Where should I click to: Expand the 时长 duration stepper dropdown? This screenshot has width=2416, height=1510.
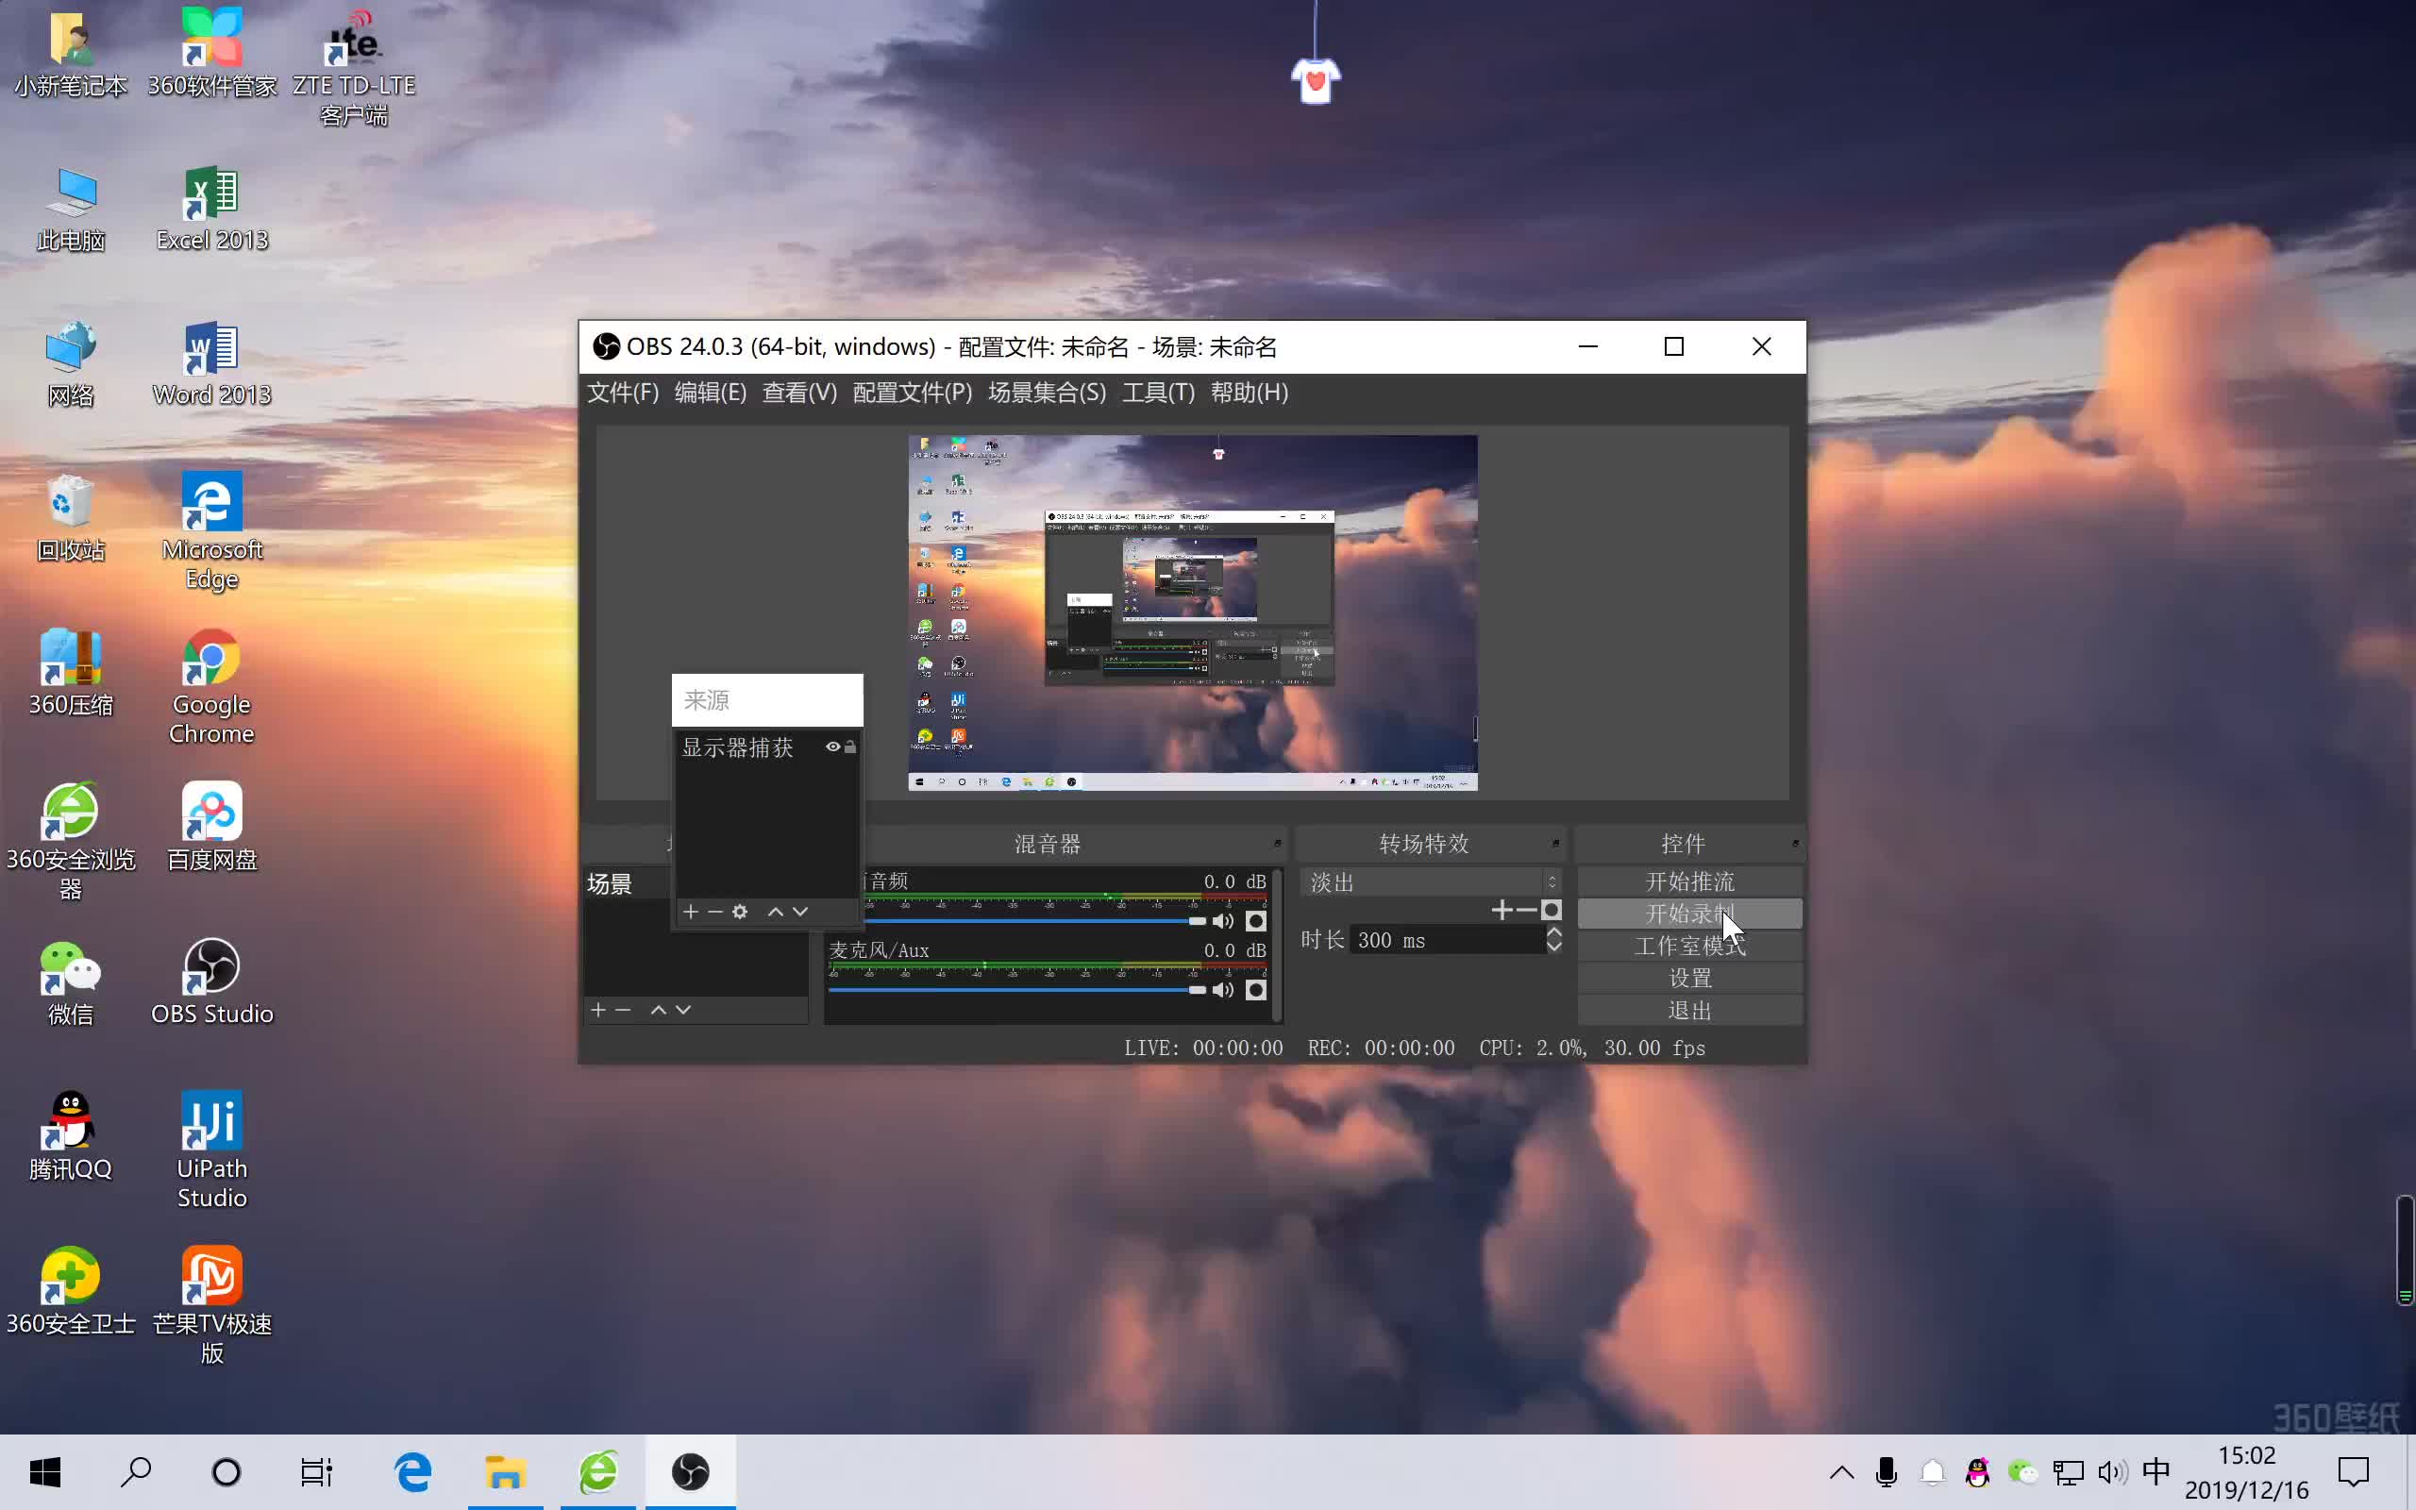(x=1552, y=939)
